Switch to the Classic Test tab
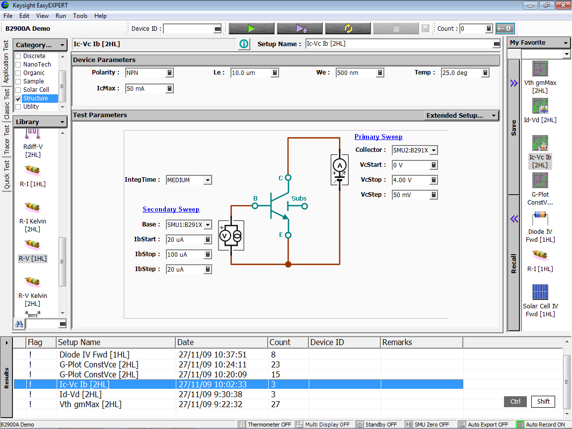Viewport: 572px width, 429px height. (6, 105)
